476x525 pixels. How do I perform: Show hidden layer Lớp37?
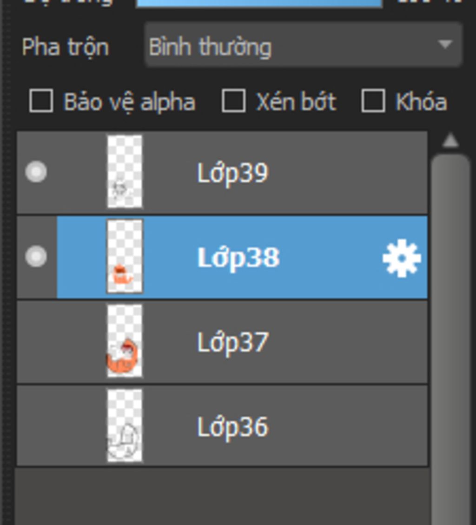[36, 342]
